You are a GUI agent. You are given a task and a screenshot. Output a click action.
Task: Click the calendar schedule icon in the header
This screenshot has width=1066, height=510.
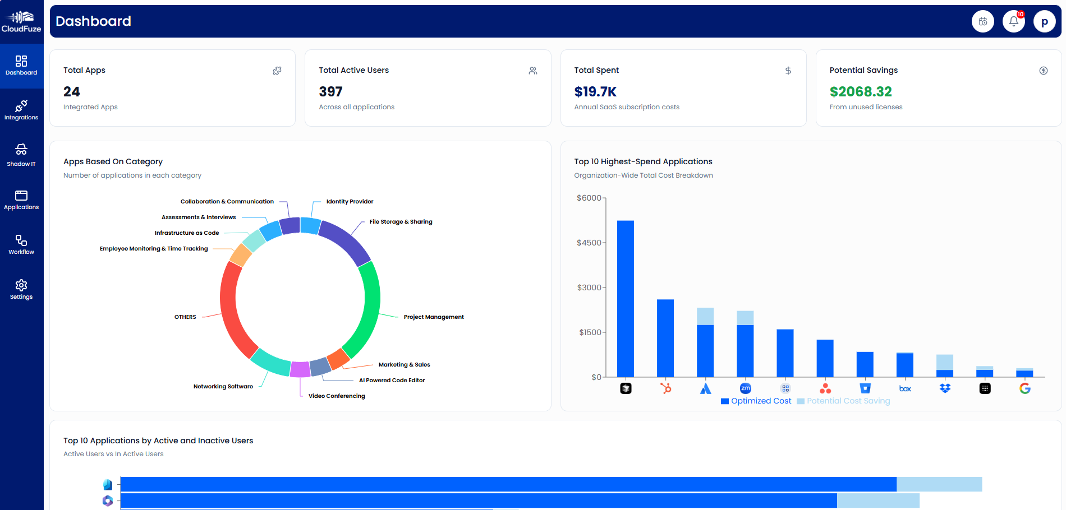982,21
